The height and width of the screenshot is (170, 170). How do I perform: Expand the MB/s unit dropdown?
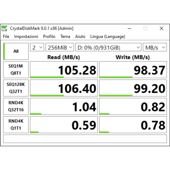[155, 47]
